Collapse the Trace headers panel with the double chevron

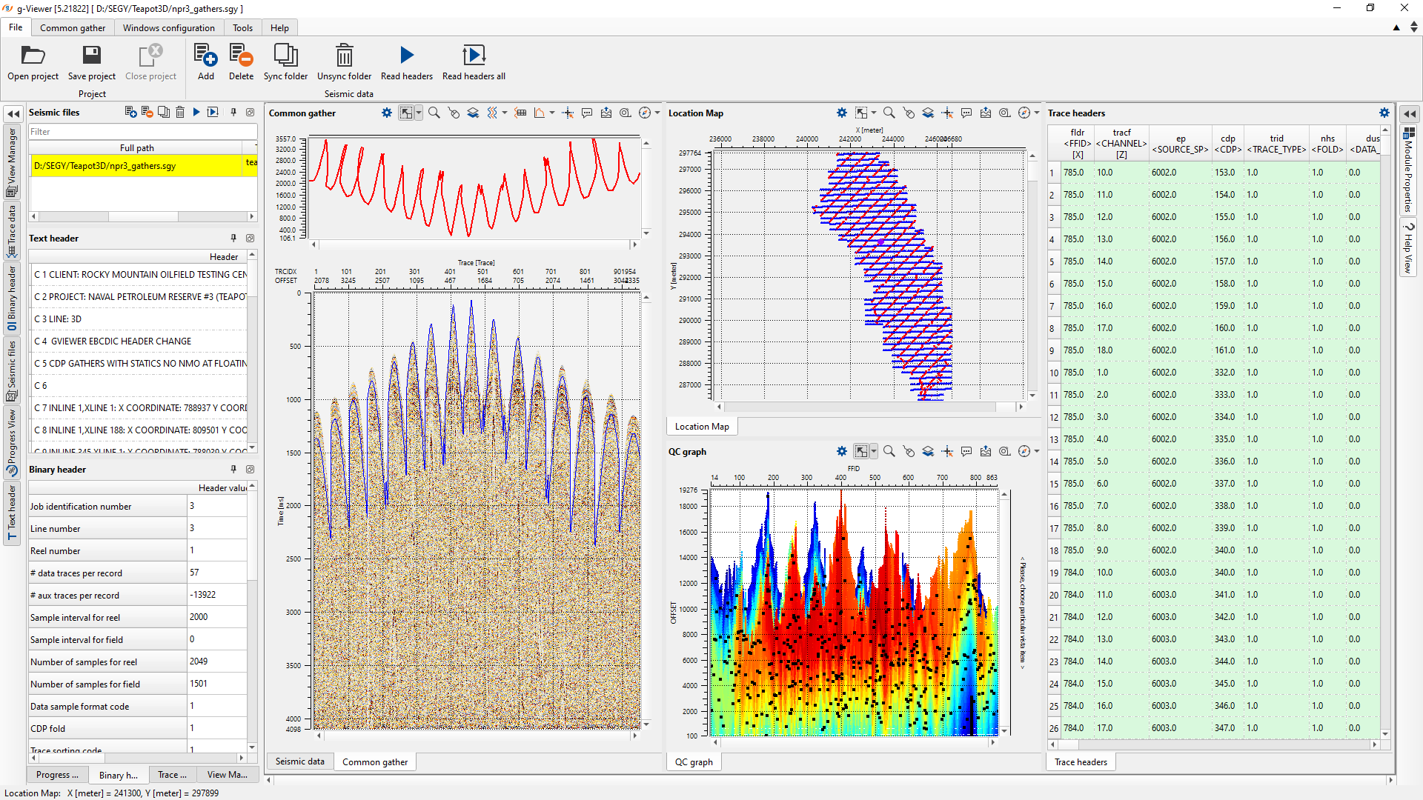[x=1410, y=113]
